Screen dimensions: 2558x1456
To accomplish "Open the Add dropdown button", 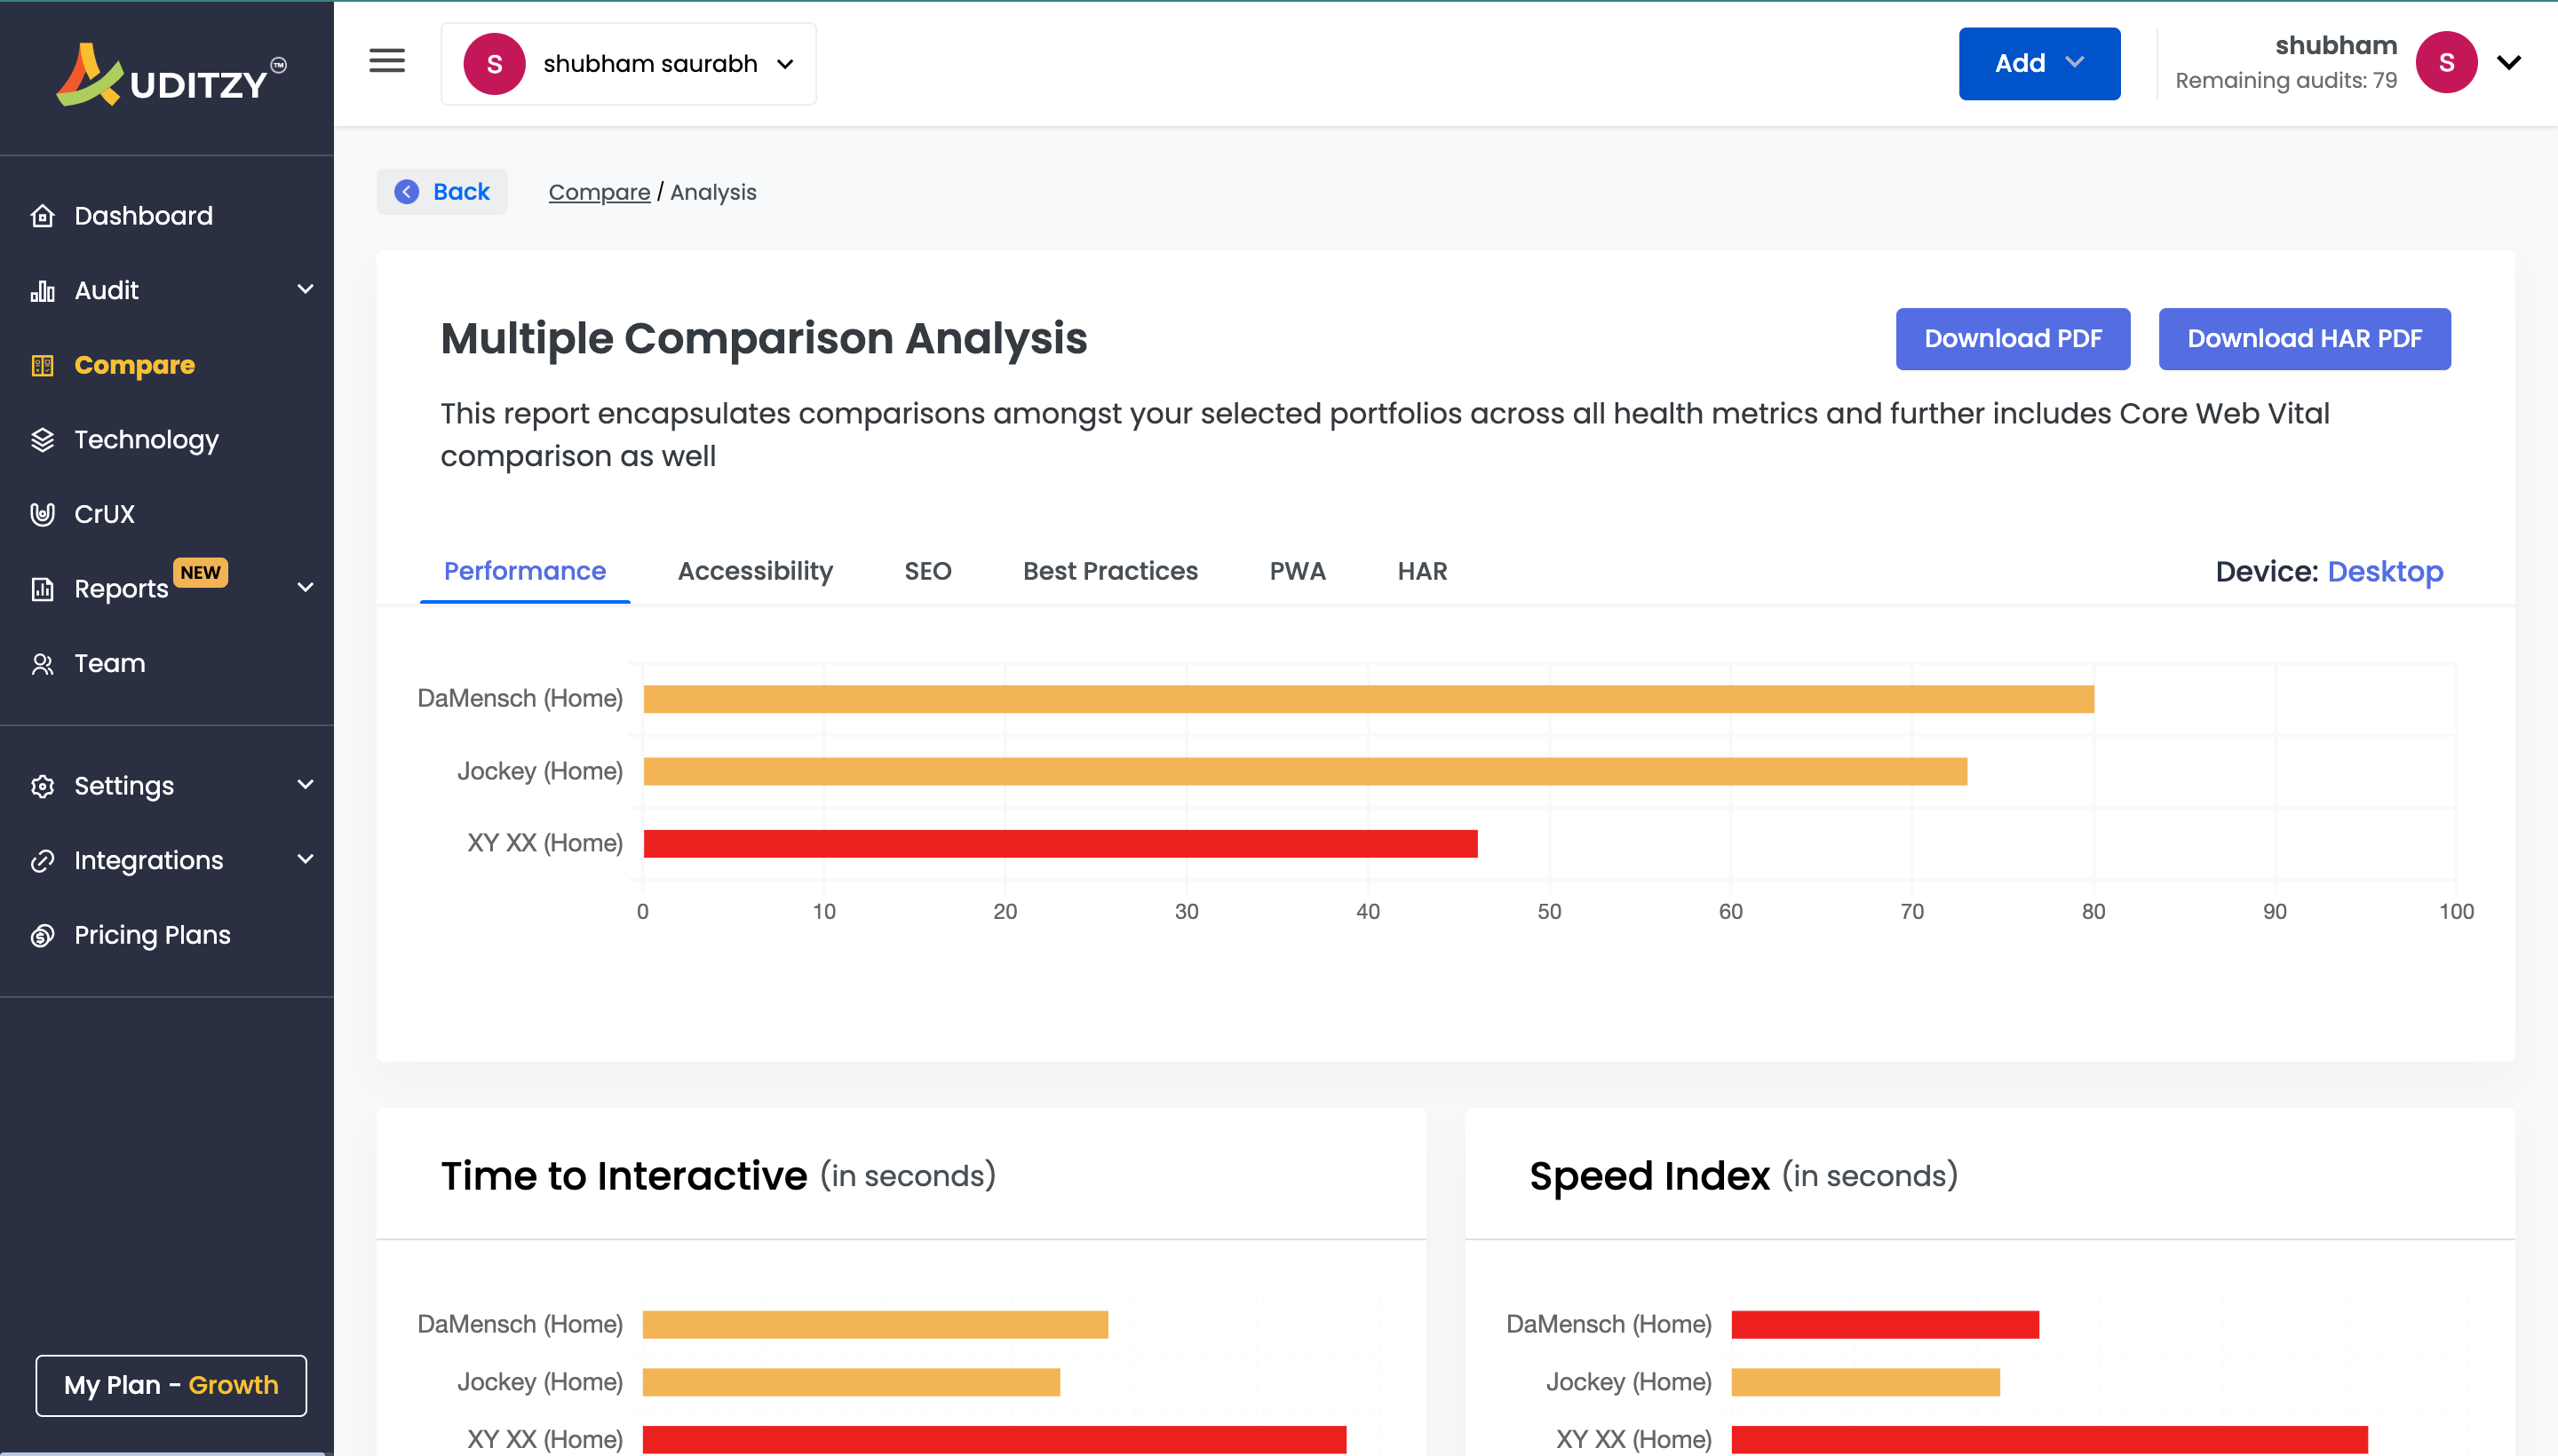I will pyautogui.click(x=2038, y=64).
